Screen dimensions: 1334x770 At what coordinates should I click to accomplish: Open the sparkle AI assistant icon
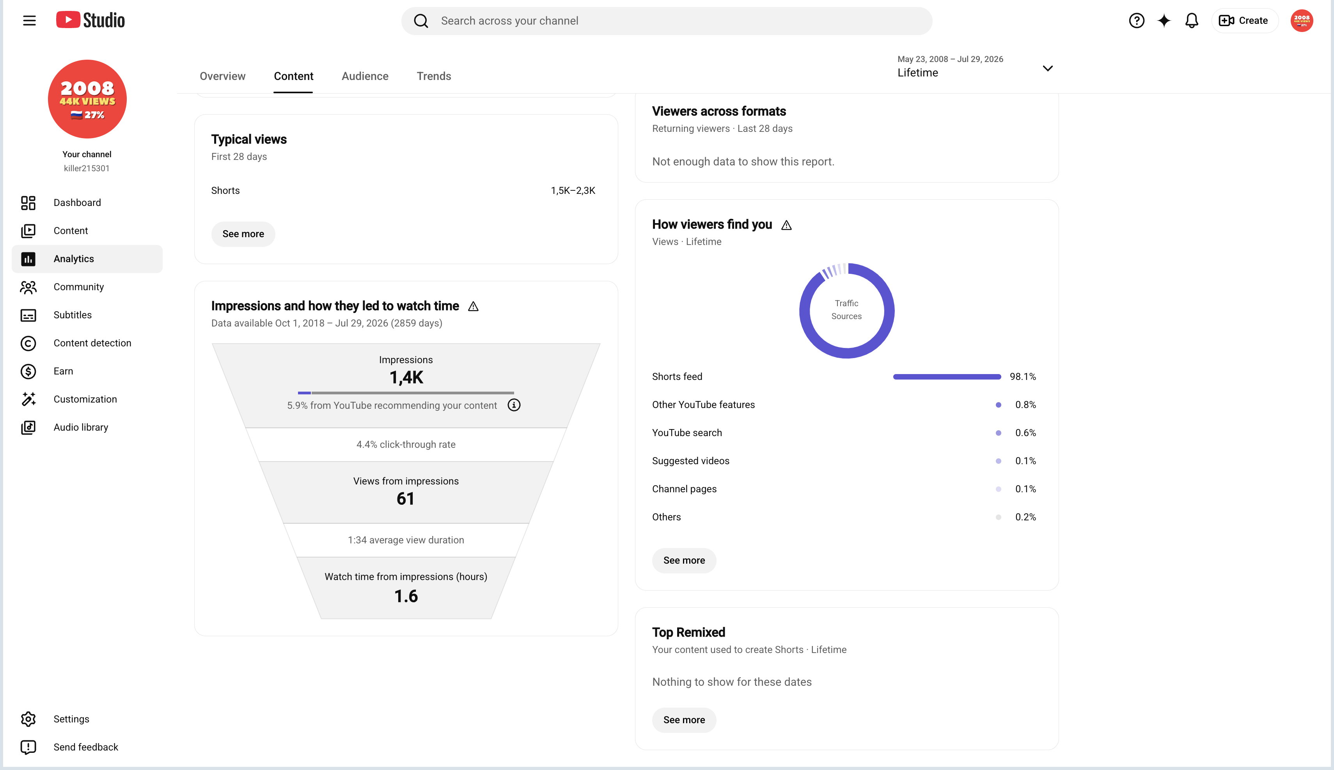tap(1164, 21)
